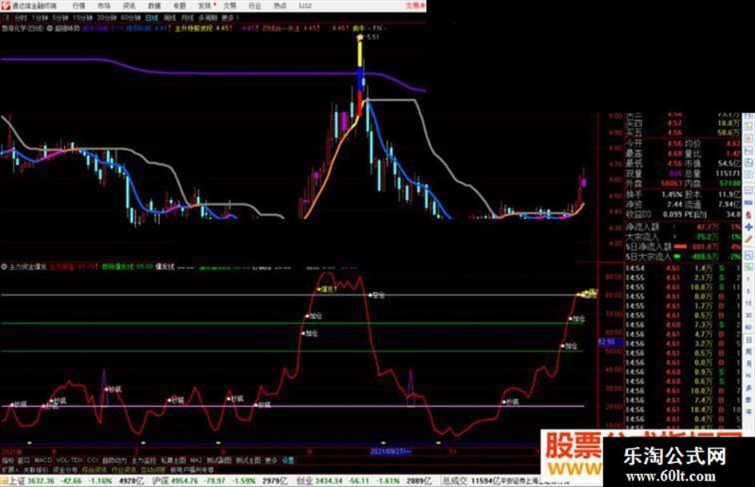Open the 行业 menu
The height and width of the screenshot is (487, 755).
255,6
